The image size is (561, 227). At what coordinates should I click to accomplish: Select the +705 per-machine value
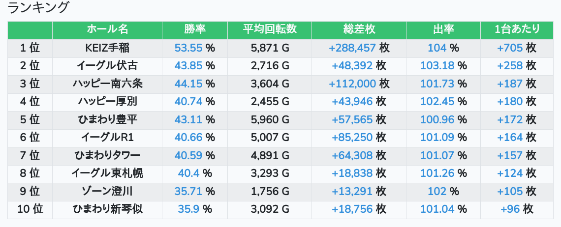(510, 48)
